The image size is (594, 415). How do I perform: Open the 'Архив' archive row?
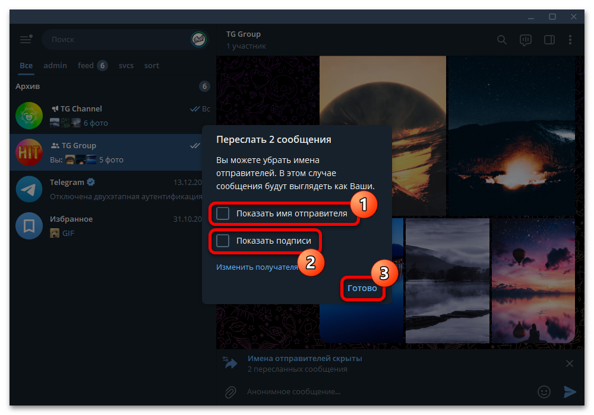(x=112, y=86)
